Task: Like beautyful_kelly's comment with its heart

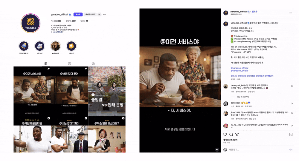Action: point(292,86)
